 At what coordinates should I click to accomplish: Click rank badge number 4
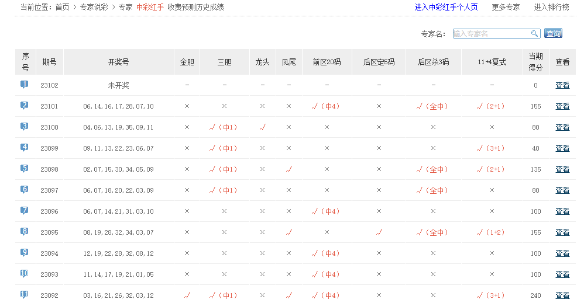coord(25,148)
